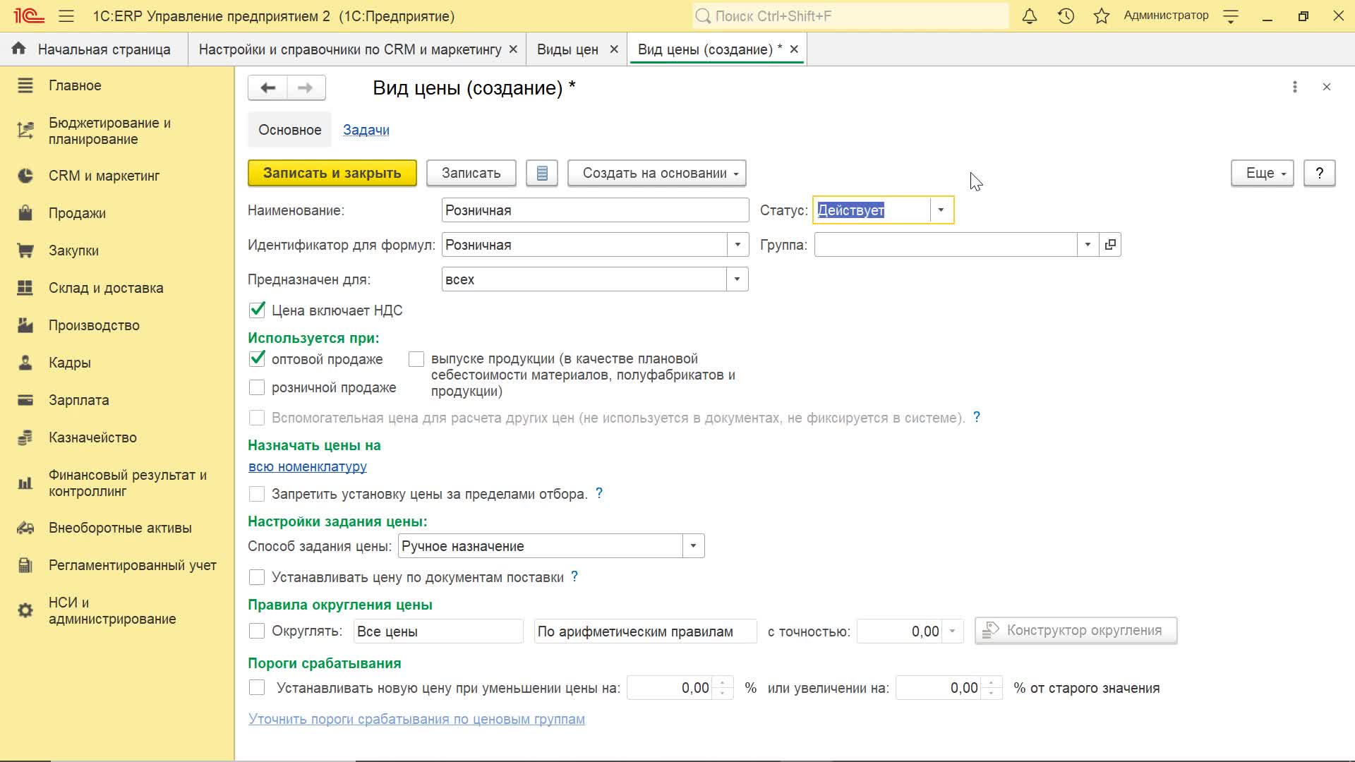Open the 1C main menu hamburger icon
This screenshot has width=1355, height=762.
pos(66,16)
